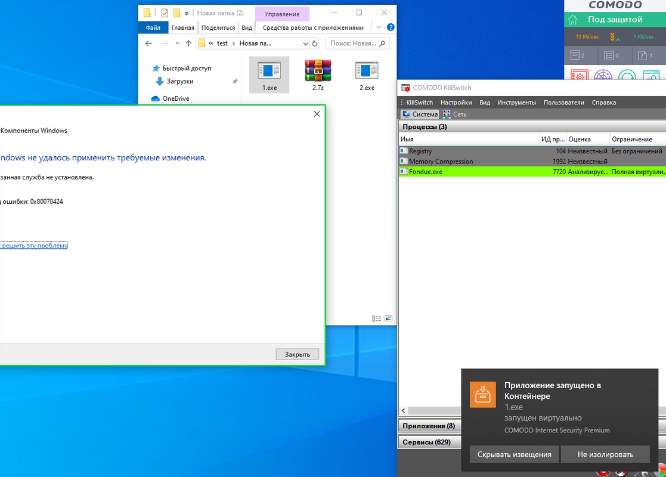This screenshot has width=666, height=477.
Task: Switch to the Сеть tab in KillSwitch
Action: (454, 114)
